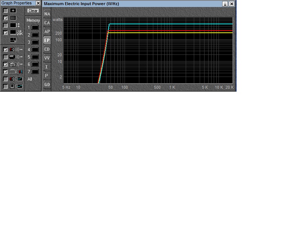Close the Graph Properties panel
The image size is (283, 226).
(38, 3)
